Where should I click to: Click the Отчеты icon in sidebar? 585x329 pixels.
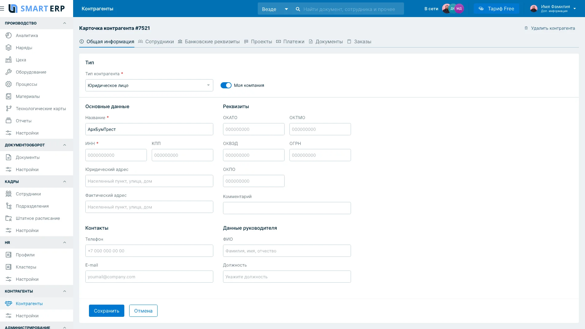[9, 121]
